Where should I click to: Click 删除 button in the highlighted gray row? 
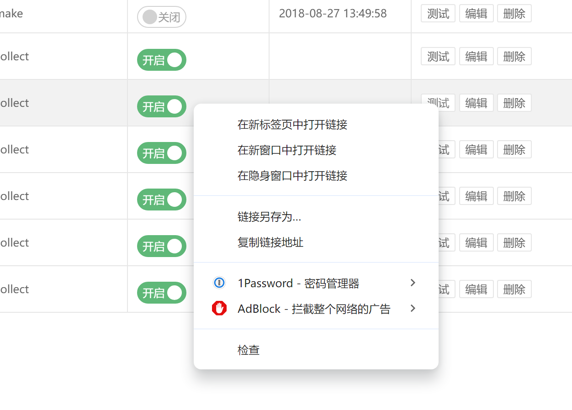(x=514, y=103)
